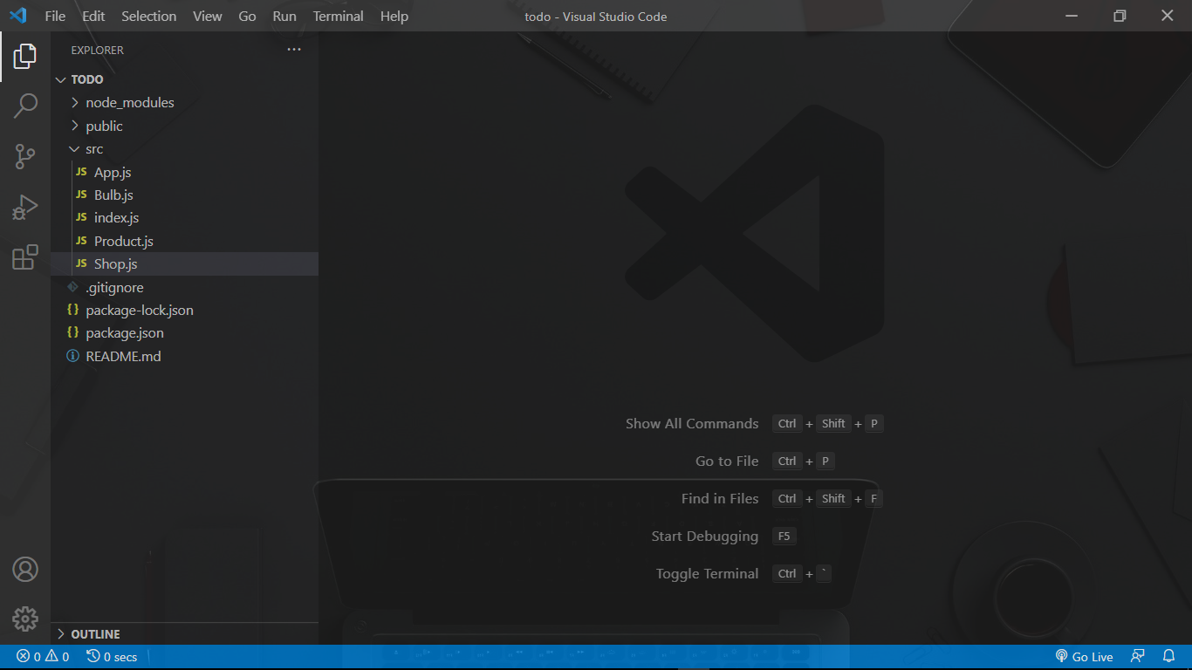
Task: Restore down the VS Code window
Action: click(x=1120, y=16)
